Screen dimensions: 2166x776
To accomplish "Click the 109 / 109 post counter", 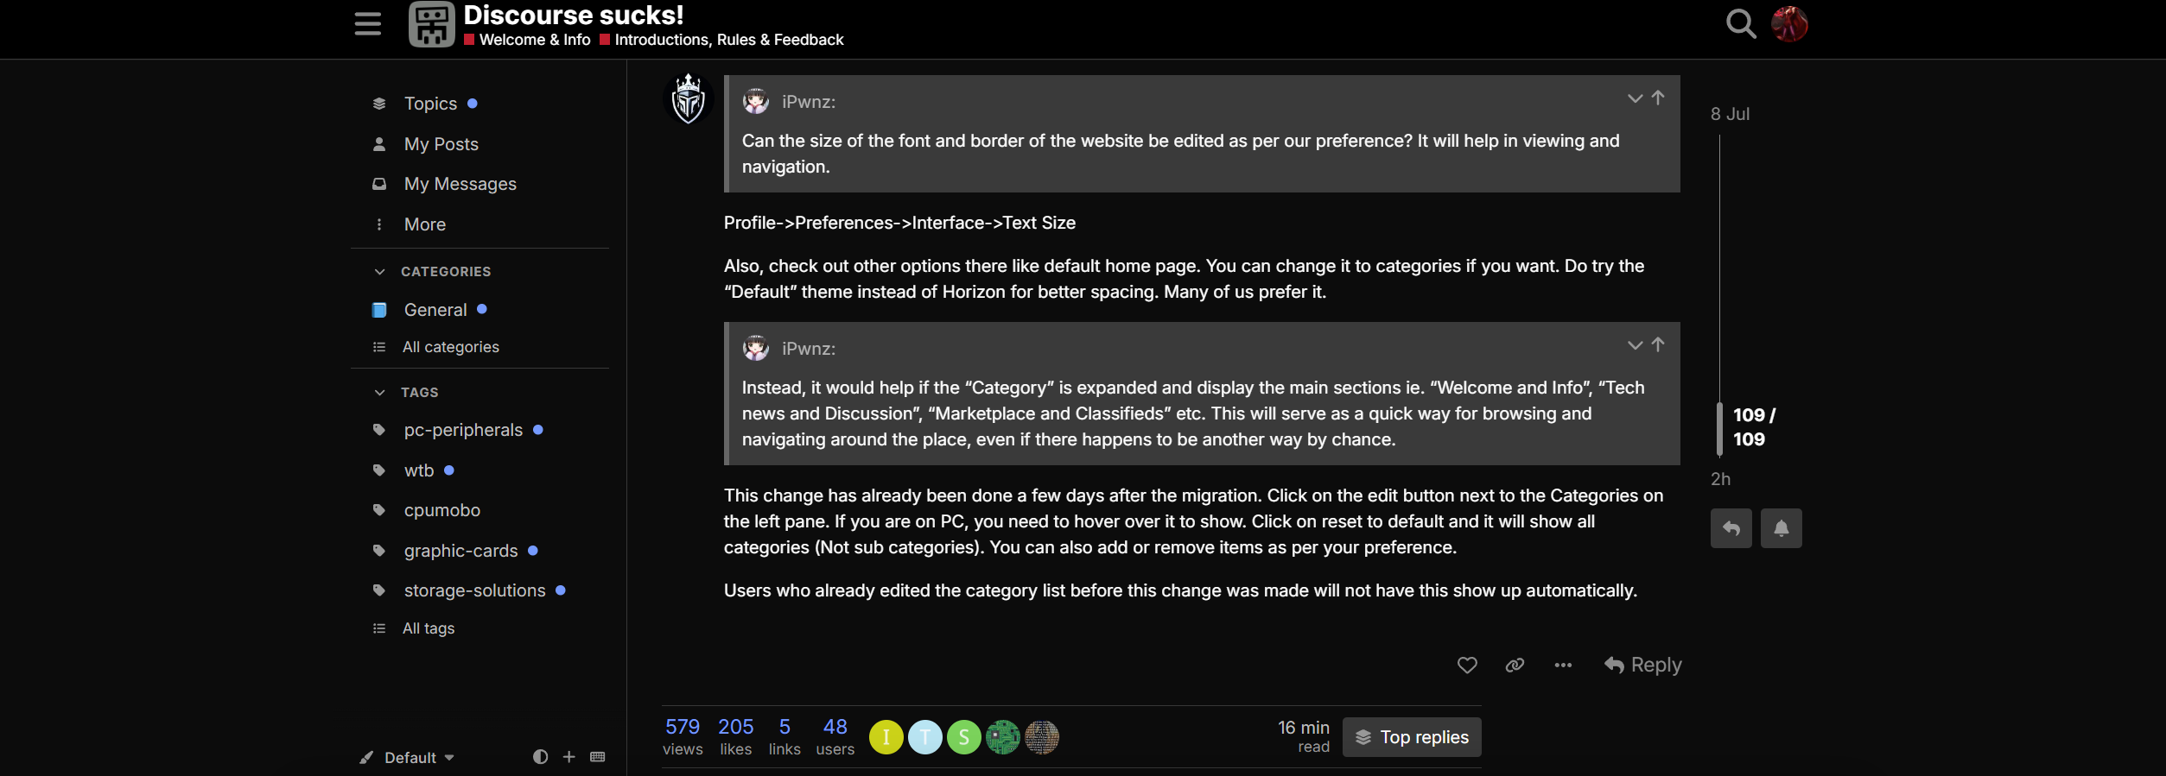I will [1754, 427].
